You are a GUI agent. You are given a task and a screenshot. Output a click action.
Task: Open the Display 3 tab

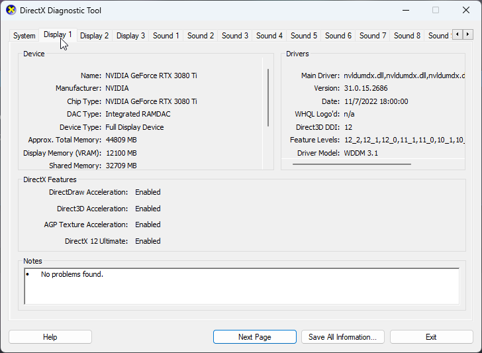click(x=130, y=36)
